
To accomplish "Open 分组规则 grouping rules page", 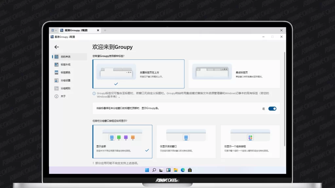I will pyautogui.click(x=65, y=88).
